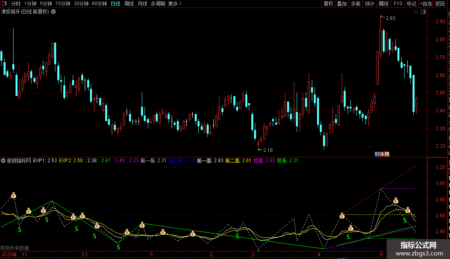
Task: Click the 财涨榜 badge on chart
Action: [x=382, y=154]
